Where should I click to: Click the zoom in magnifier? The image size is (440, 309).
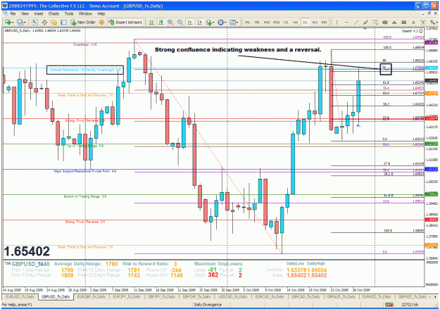[x=170, y=22]
